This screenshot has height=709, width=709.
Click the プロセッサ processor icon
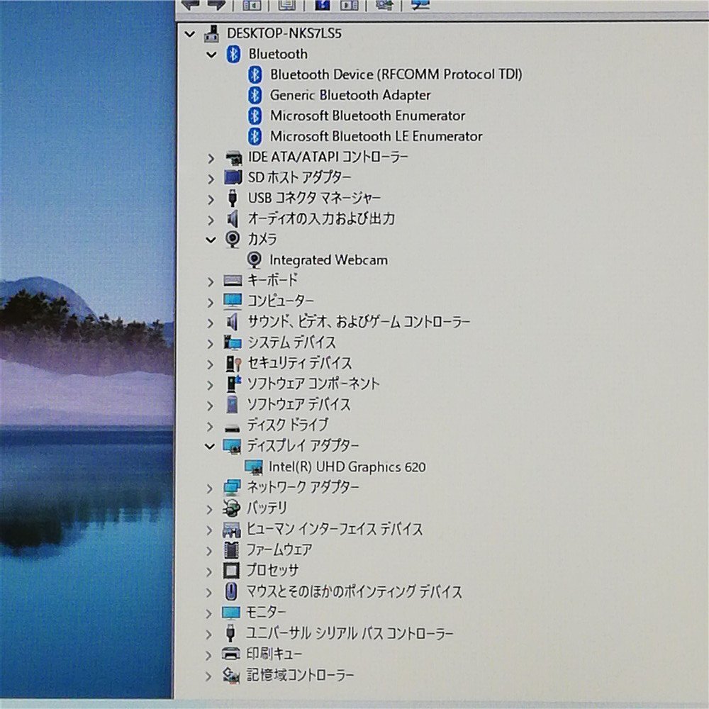[232, 570]
